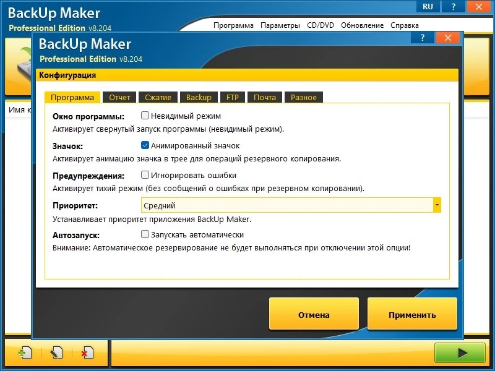The width and height of the screenshot is (495, 371).
Task: Open the Обновление menu
Action: 362,25
